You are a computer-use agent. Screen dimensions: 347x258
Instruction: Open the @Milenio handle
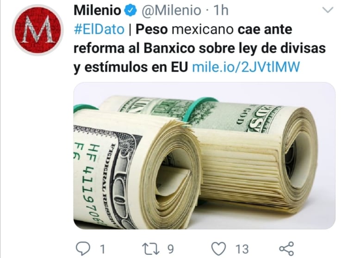171,10
